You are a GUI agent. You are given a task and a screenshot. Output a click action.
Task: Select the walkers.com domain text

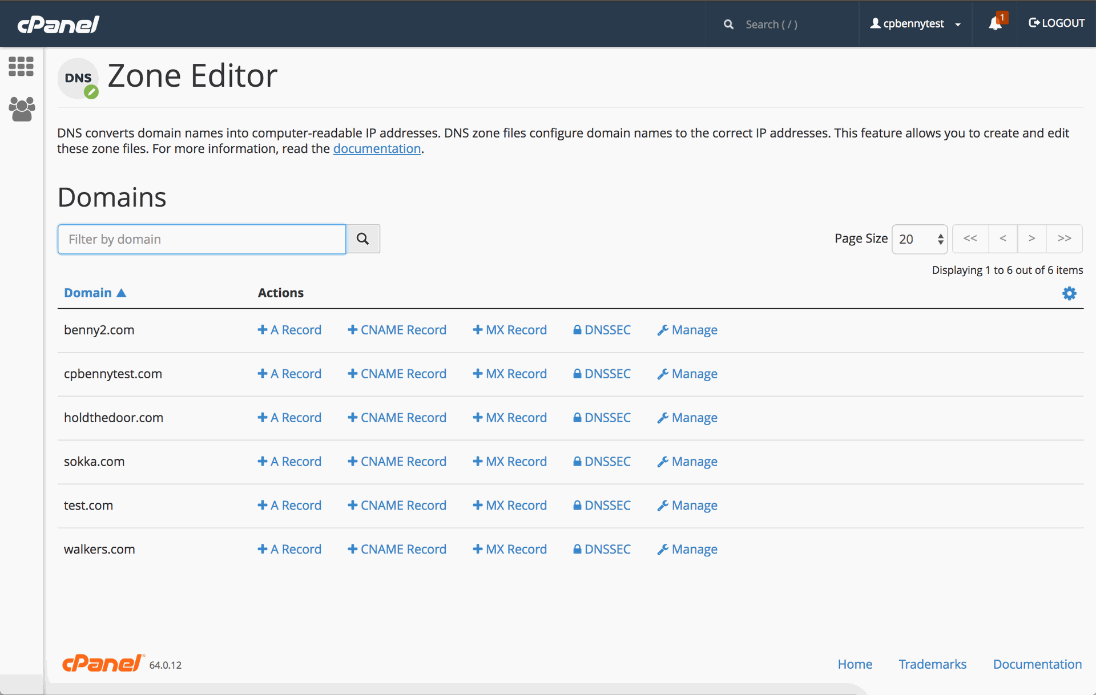pyautogui.click(x=99, y=549)
